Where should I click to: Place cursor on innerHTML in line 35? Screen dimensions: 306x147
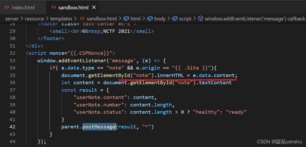click(170, 75)
